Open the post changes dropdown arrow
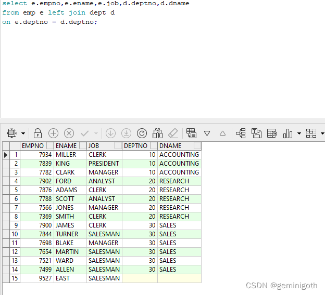This screenshot has width=325, height=295. coord(96,133)
